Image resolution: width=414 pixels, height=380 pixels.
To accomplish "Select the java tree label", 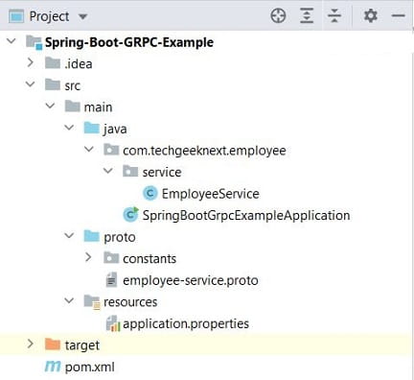I will [x=115, y=130].
